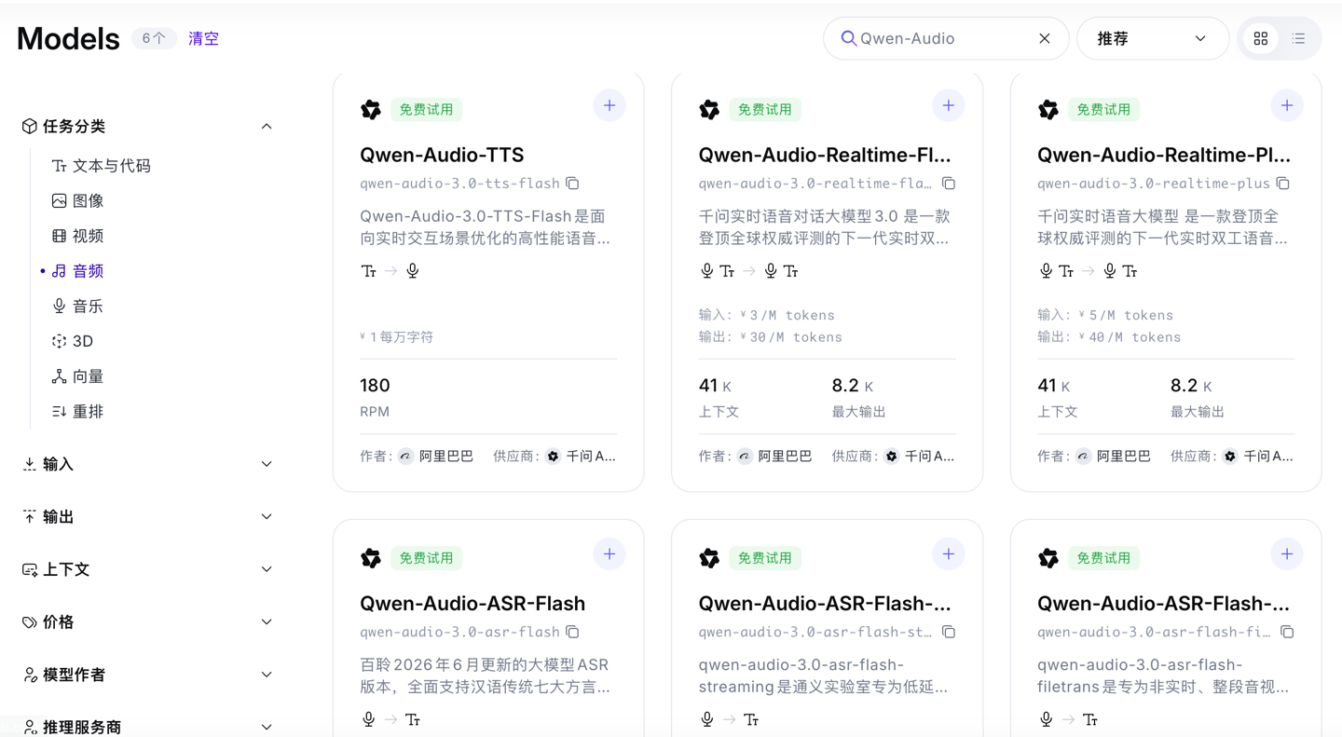Open the Qwen-Audio-Realtime-Fl... model title
The image size is (1342, 737).
(x=825, y=155)
